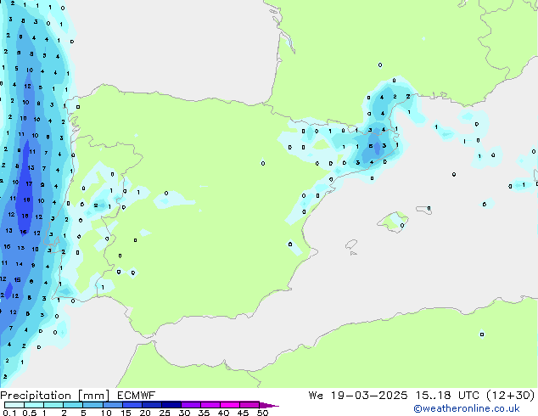Click the Ibiza island on the map
The height and width of the screenshot is (416, 538).
[x=351, y=245]
